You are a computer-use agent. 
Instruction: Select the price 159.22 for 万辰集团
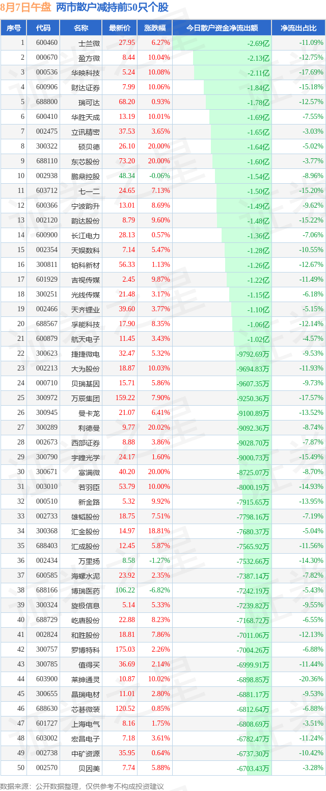[x=125, y=398]
